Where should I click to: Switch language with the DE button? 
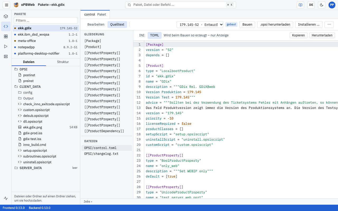[311, 5]
